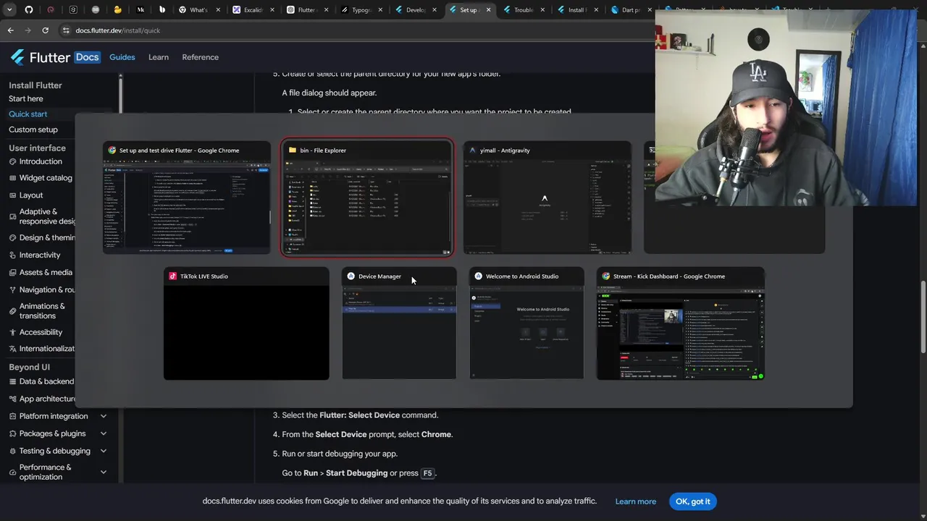Open the Learn menu

pyautogui.click(x=159, y=57)
